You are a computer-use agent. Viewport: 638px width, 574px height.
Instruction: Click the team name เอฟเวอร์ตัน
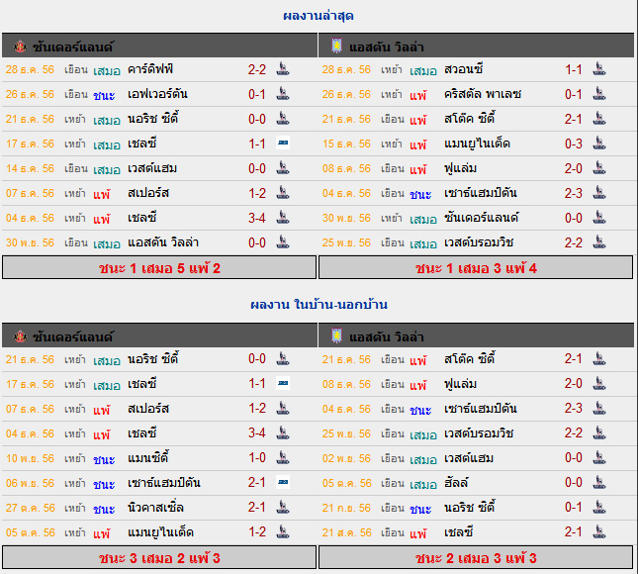[157, 94]
